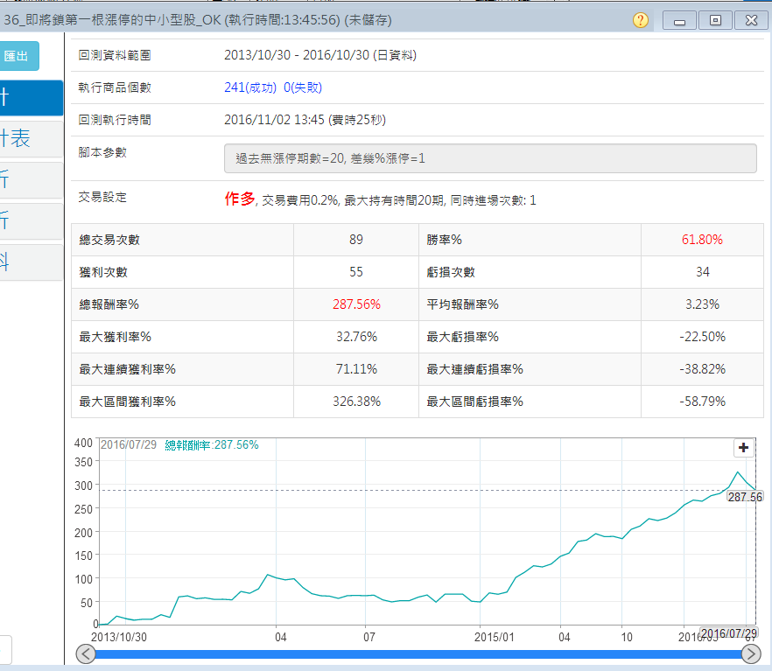The width and height of the screenshot is (772, 671).
Task: Open the 241(成功) successful items link
Action: click(250, 87)
